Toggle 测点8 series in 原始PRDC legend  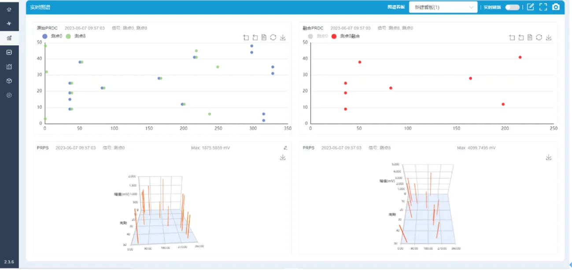point(76,36)
